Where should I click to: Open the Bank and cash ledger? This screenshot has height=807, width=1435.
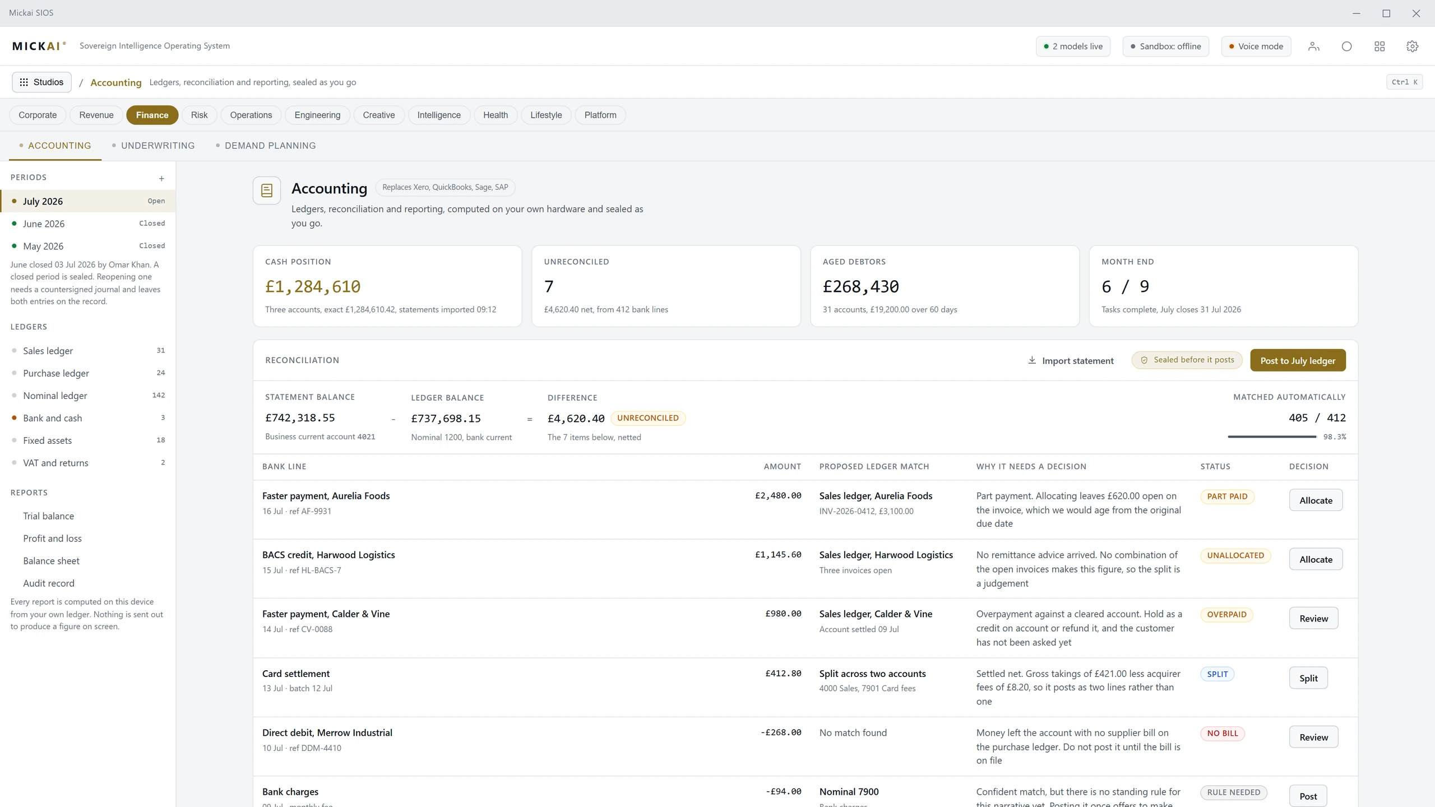[88, 418]
